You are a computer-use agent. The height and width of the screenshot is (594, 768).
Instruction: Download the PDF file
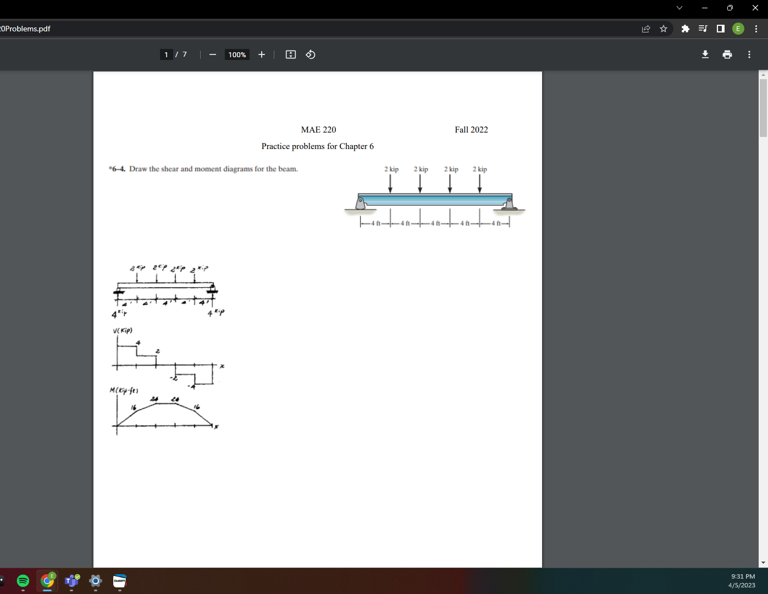pyautogui.click(x=705, y=54)
